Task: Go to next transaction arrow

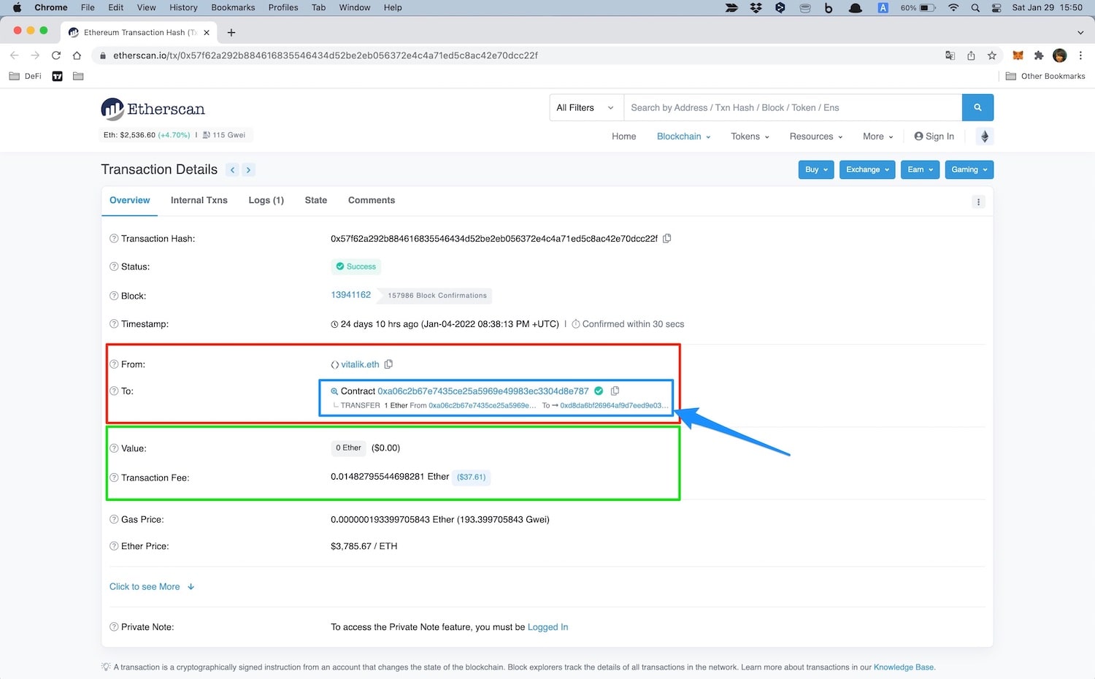Action: (248, 169)
